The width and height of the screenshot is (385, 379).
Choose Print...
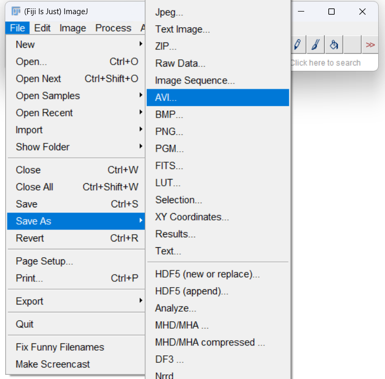tap(76, 278)
